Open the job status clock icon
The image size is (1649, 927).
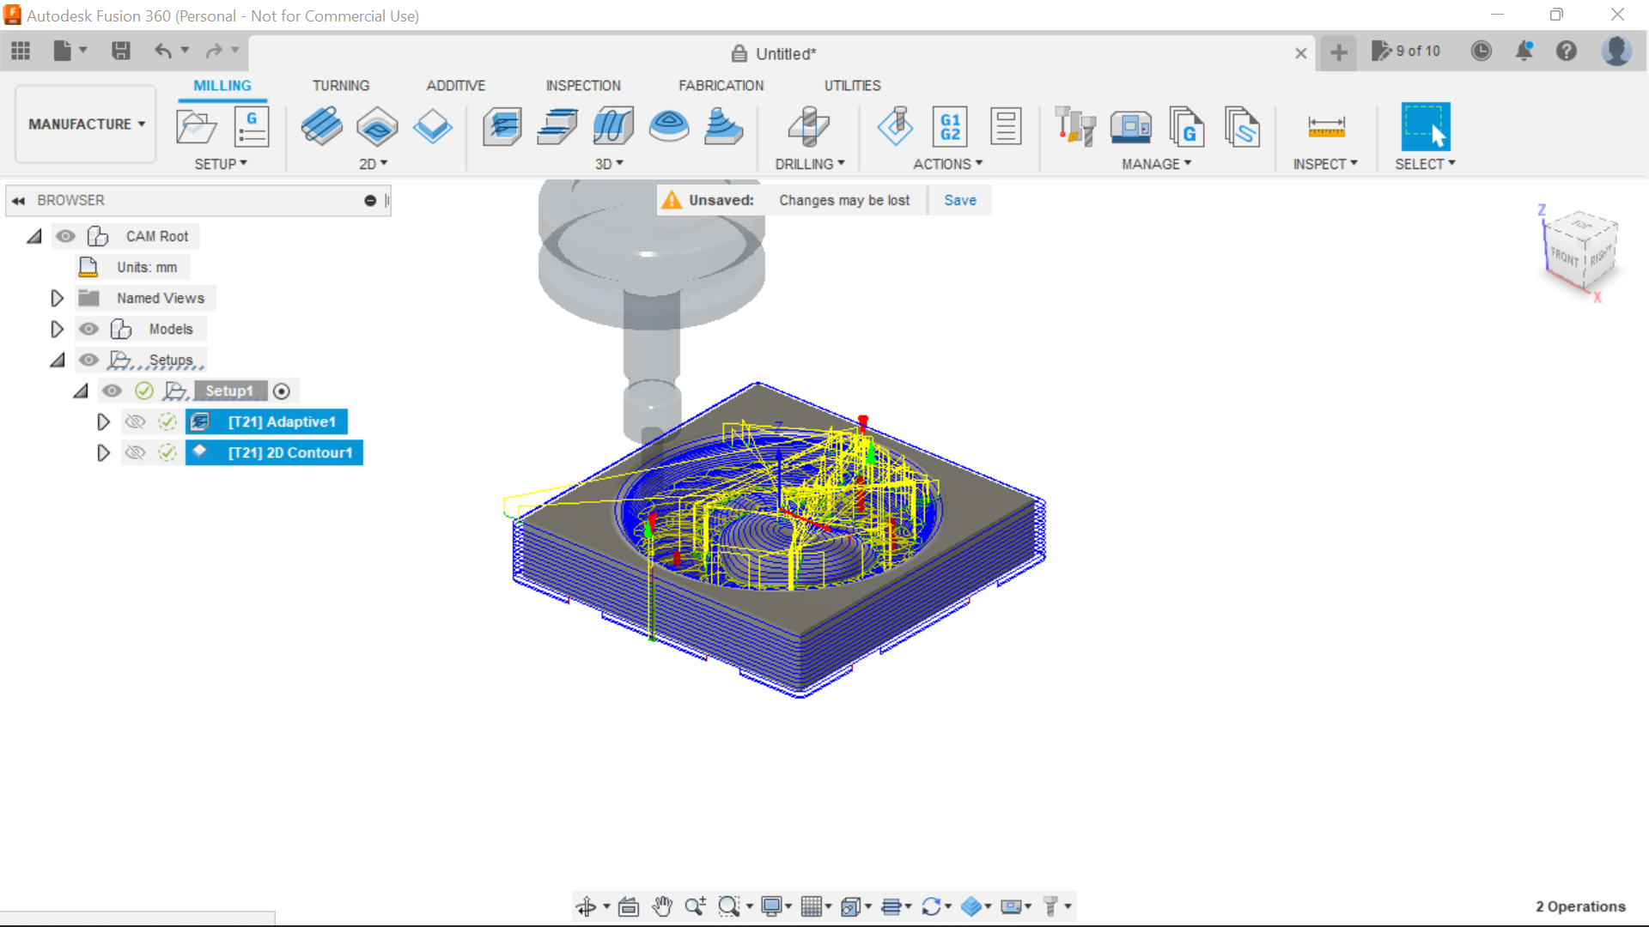coord(1482,51)
